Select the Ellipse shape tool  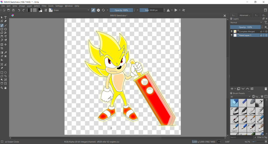pos(6,29)
